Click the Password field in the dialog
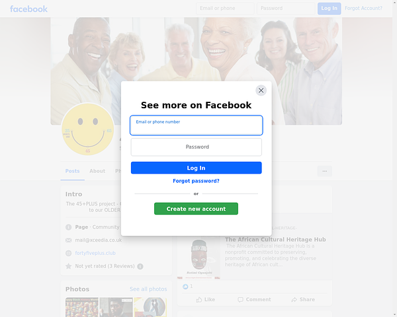This screenshot has width=397, height=317. pos(197,147)
